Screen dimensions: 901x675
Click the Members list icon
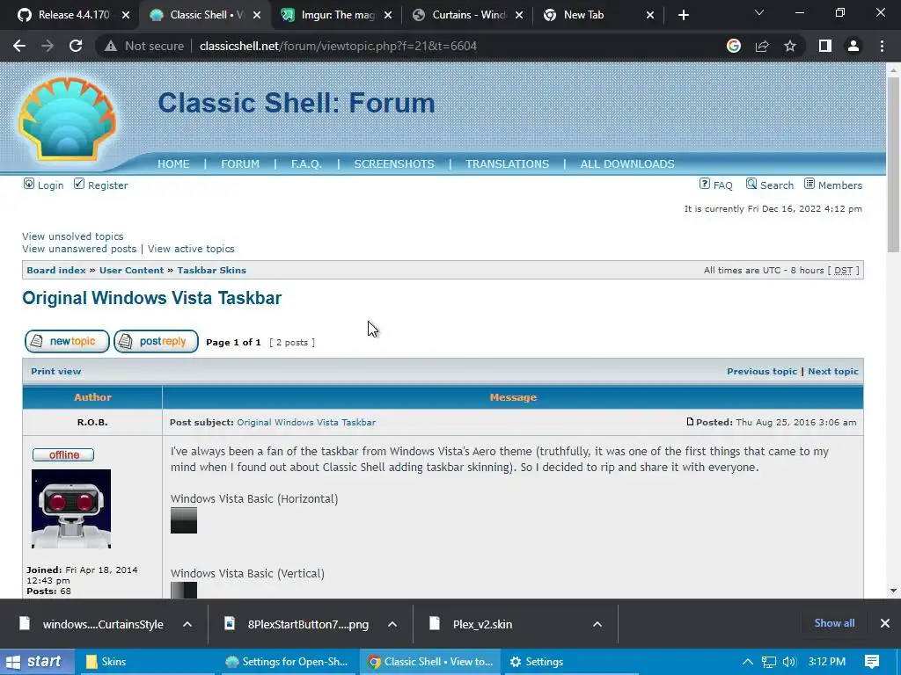[809, 184]
